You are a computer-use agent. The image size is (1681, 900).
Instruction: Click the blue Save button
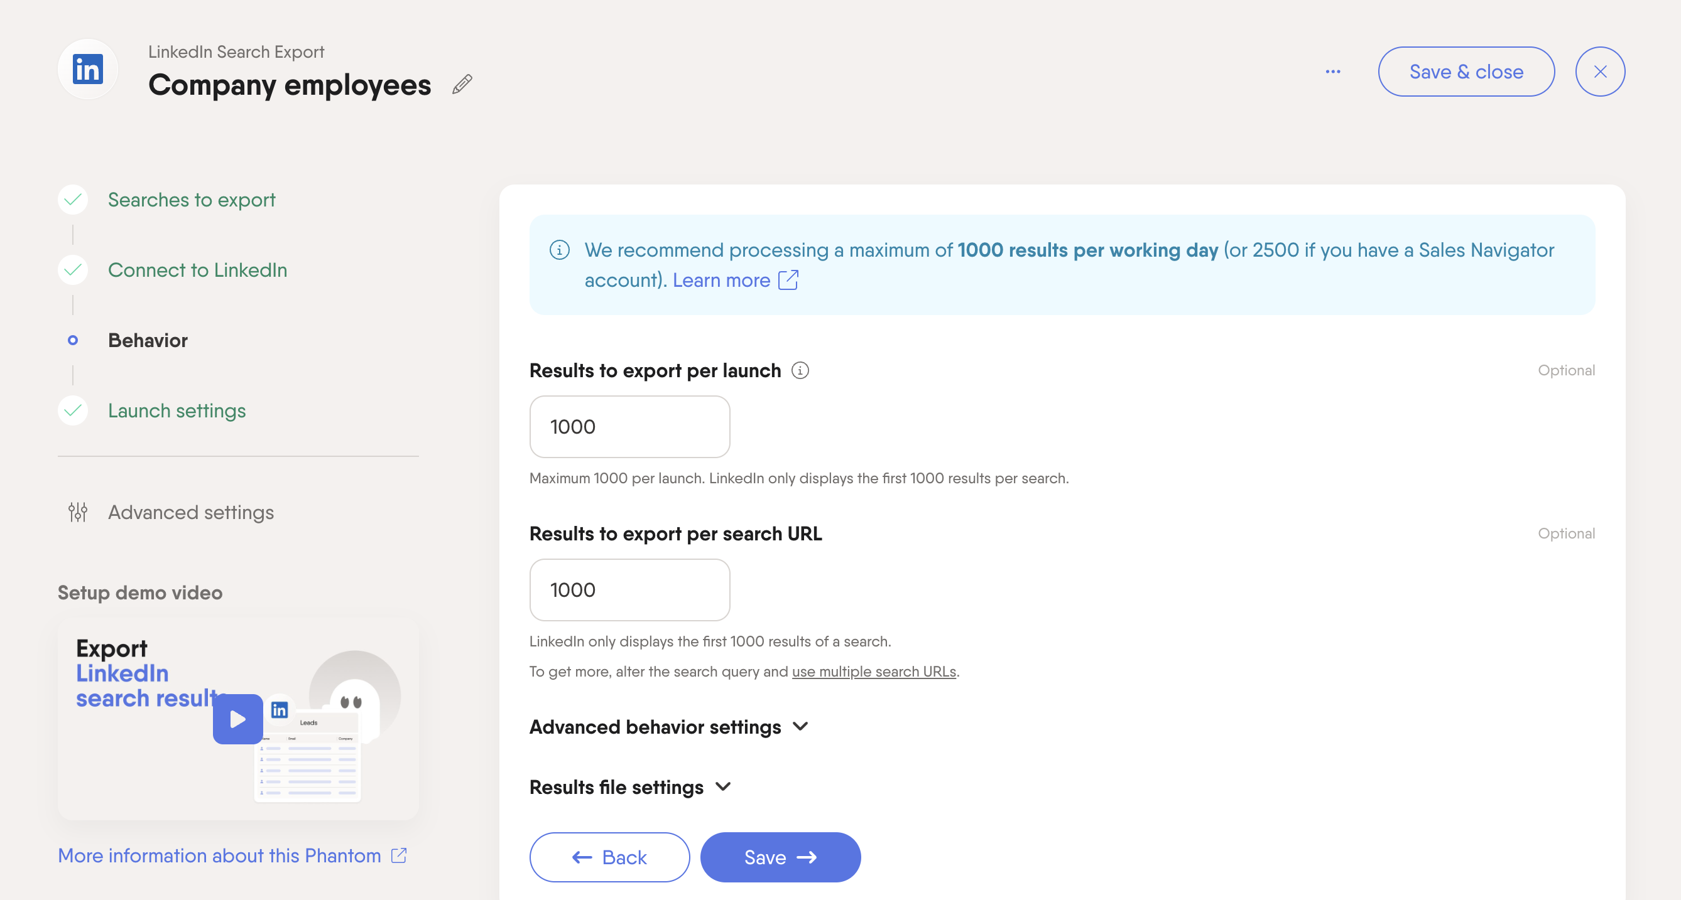[x=780, y=857]
